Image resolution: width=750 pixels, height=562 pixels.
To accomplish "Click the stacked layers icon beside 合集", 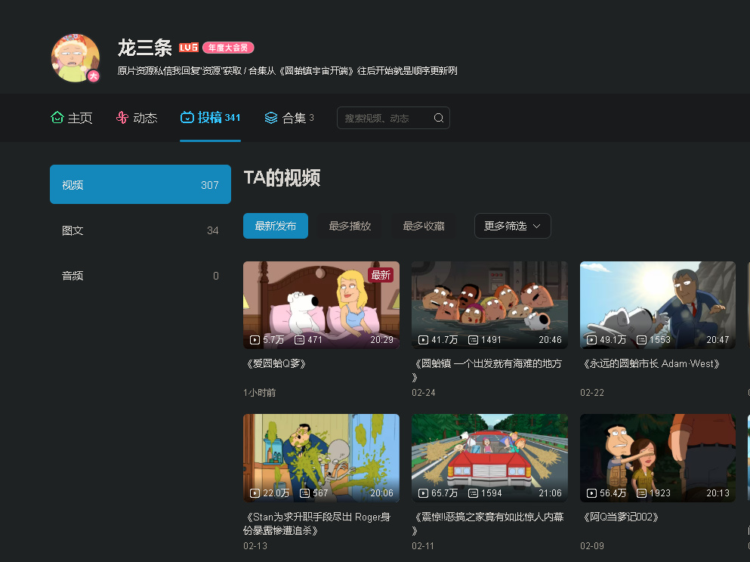I will tap(271, 118).
